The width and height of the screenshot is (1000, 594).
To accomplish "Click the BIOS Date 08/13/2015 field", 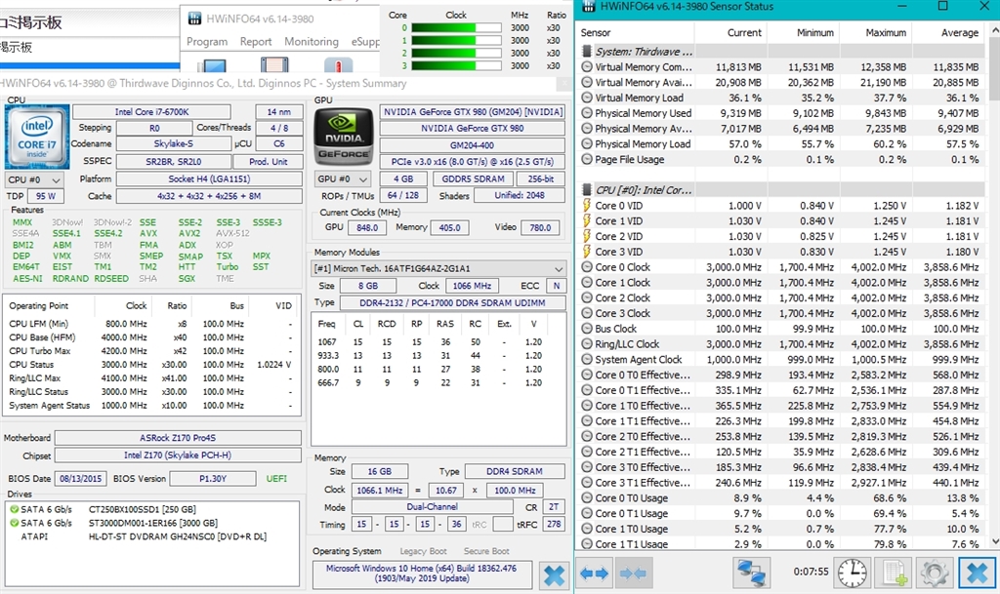I will click(x=81, y=479).
